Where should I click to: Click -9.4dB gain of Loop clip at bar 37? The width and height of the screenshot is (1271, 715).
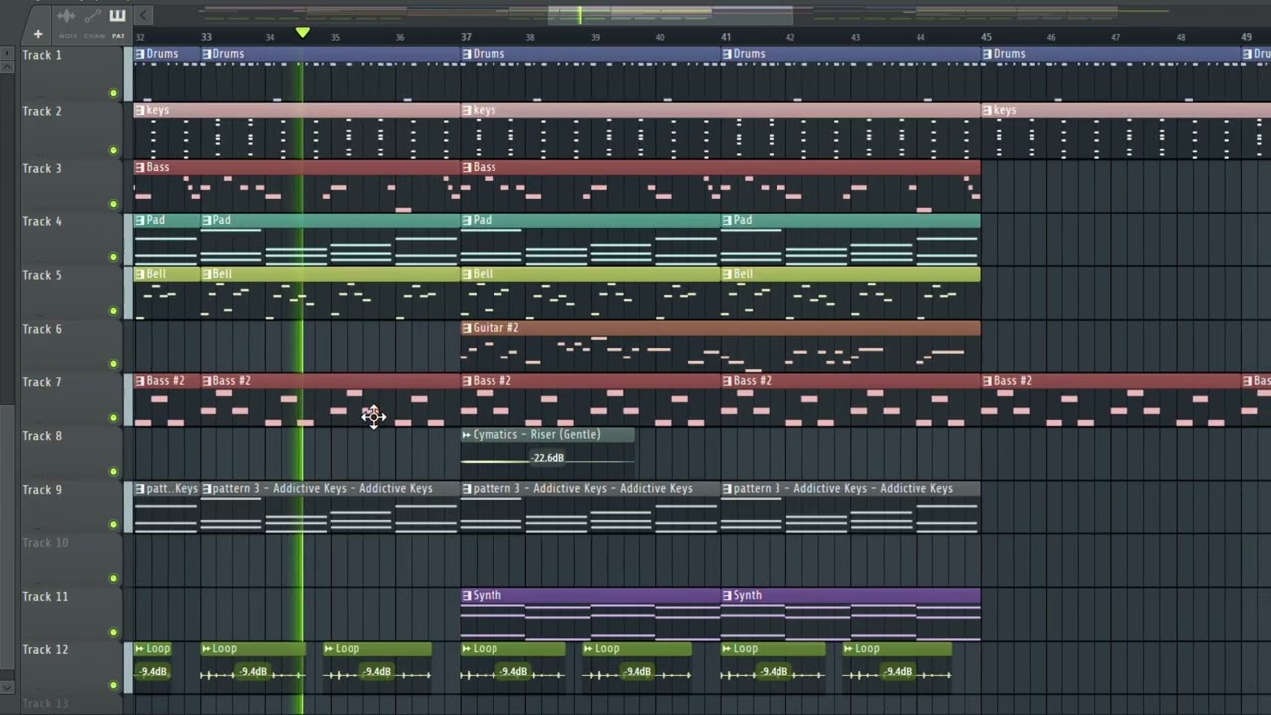point(514,672)
